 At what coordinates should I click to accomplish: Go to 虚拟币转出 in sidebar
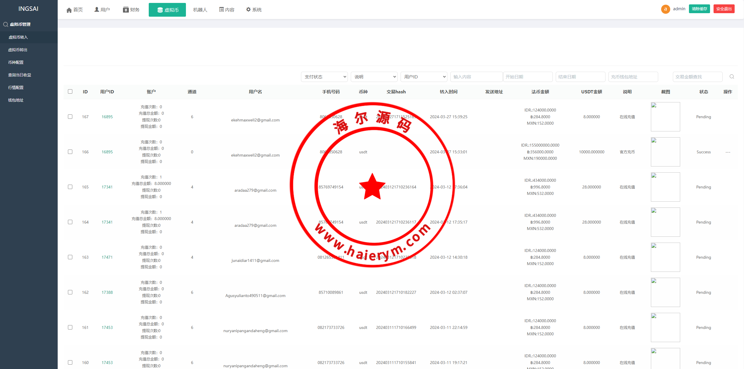point(18,50)
